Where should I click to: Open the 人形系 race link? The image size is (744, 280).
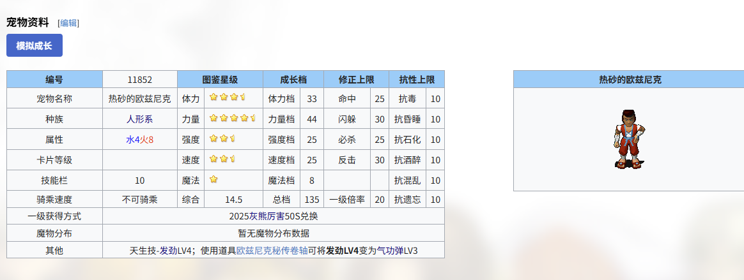(x=139, y=119)
